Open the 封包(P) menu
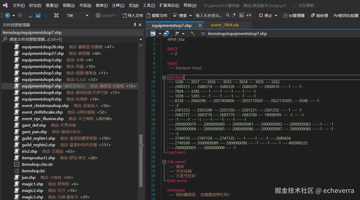Image resolution: width=360 pixels, height=200 pixels. pos(35,5)
